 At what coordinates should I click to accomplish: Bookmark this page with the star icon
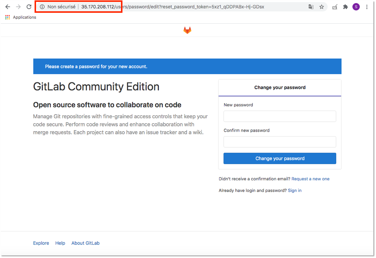point(322,7)
